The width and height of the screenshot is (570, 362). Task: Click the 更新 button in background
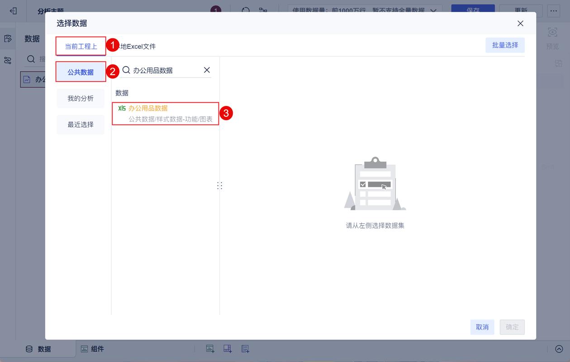(x=521, y=10)
